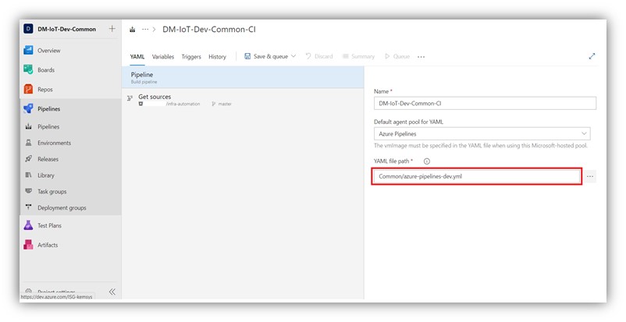Click the Queue button
The width and height of the screenshot is (626, 322).
click(x=397, y=56)
